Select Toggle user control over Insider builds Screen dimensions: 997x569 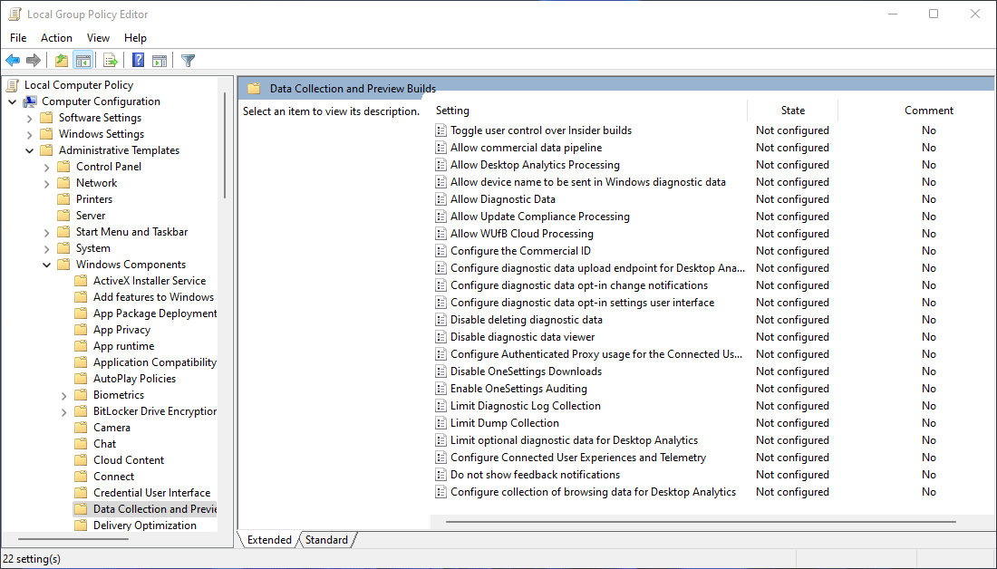click(541, 130)
